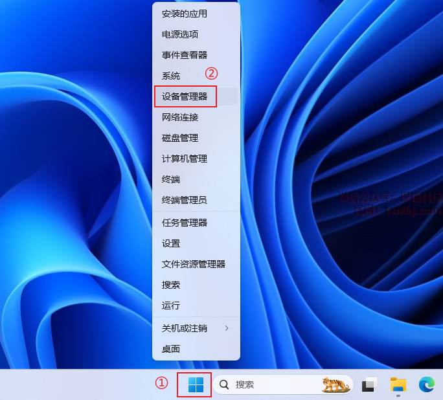443x400 pixels.
Task: Select the 系统 menu entry
Action: 196,76
